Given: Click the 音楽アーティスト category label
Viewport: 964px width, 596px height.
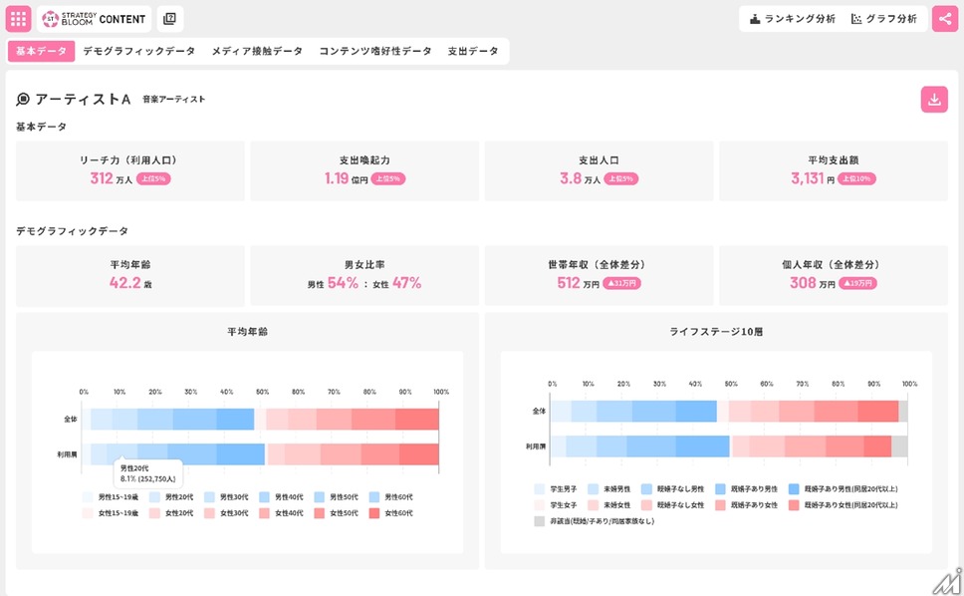Looking at the screenshot, I should (174, 99).
